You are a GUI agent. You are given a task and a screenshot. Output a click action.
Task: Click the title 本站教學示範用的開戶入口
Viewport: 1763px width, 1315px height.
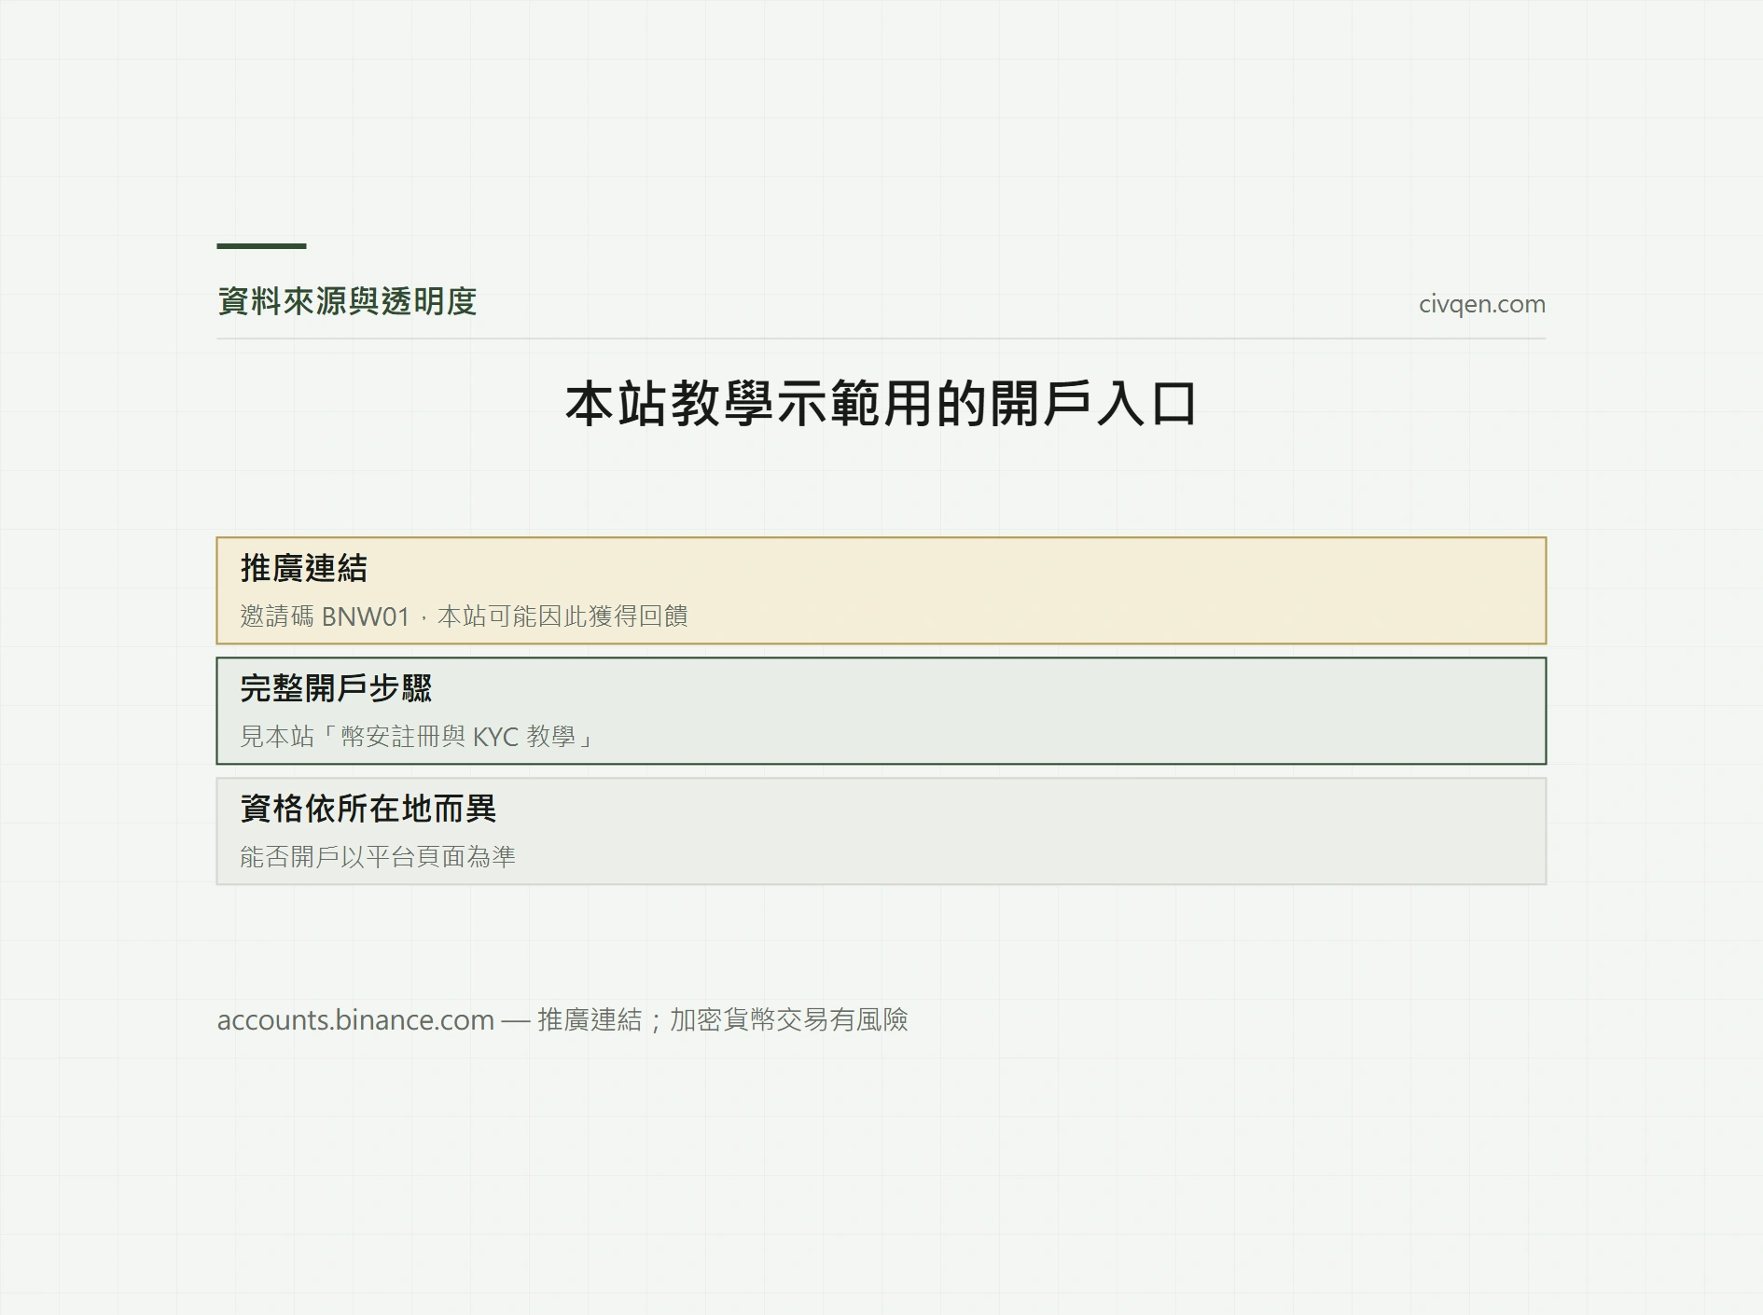click(881, 404)
